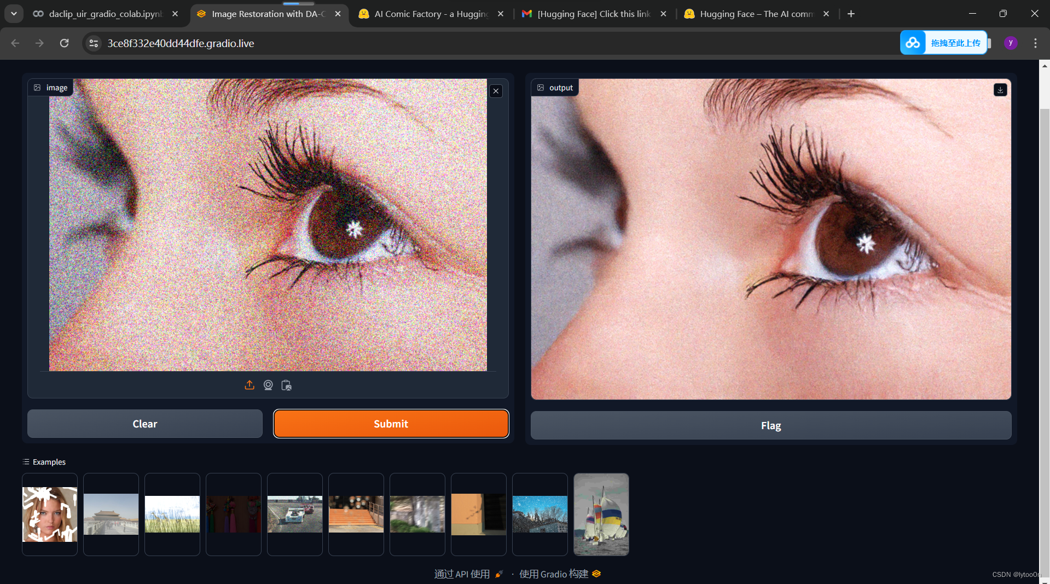1050x584 pixels.
Task: Switch to daclip_uir_gradio_colab.ipynb tab
Action: [105, 14]
